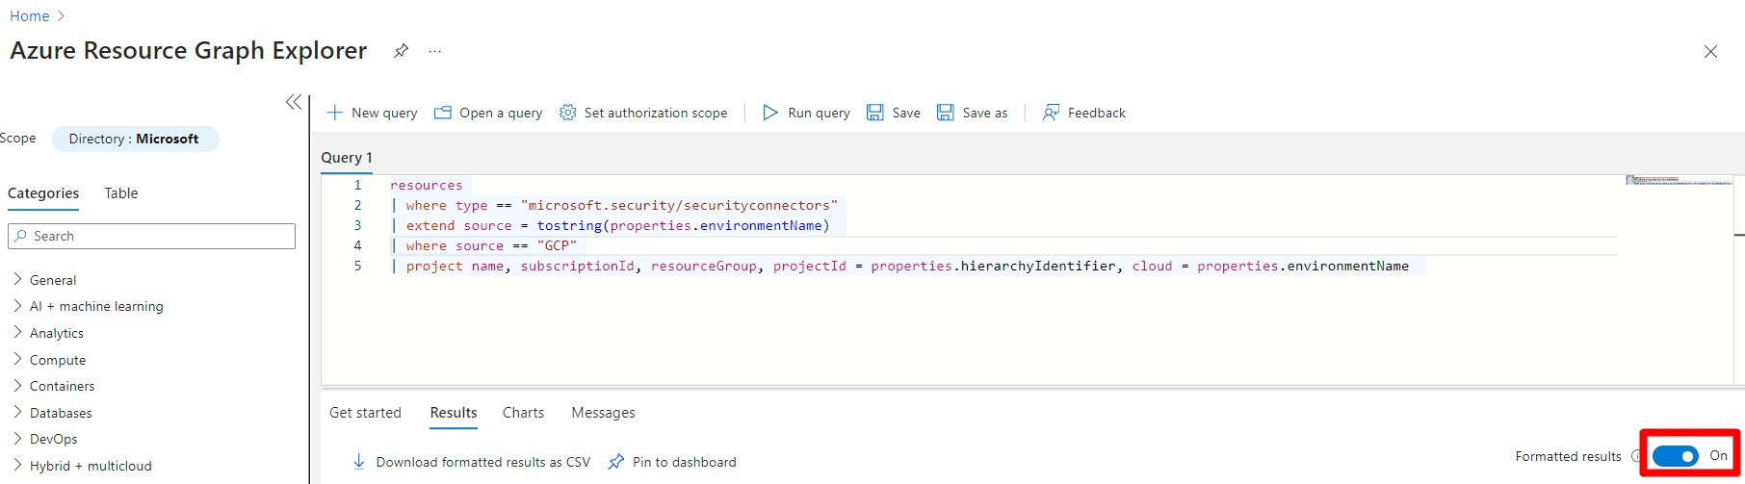The width and height of the screenshot is (1745, 484).
Task: Click the New query label
Action: coord(384,113)
